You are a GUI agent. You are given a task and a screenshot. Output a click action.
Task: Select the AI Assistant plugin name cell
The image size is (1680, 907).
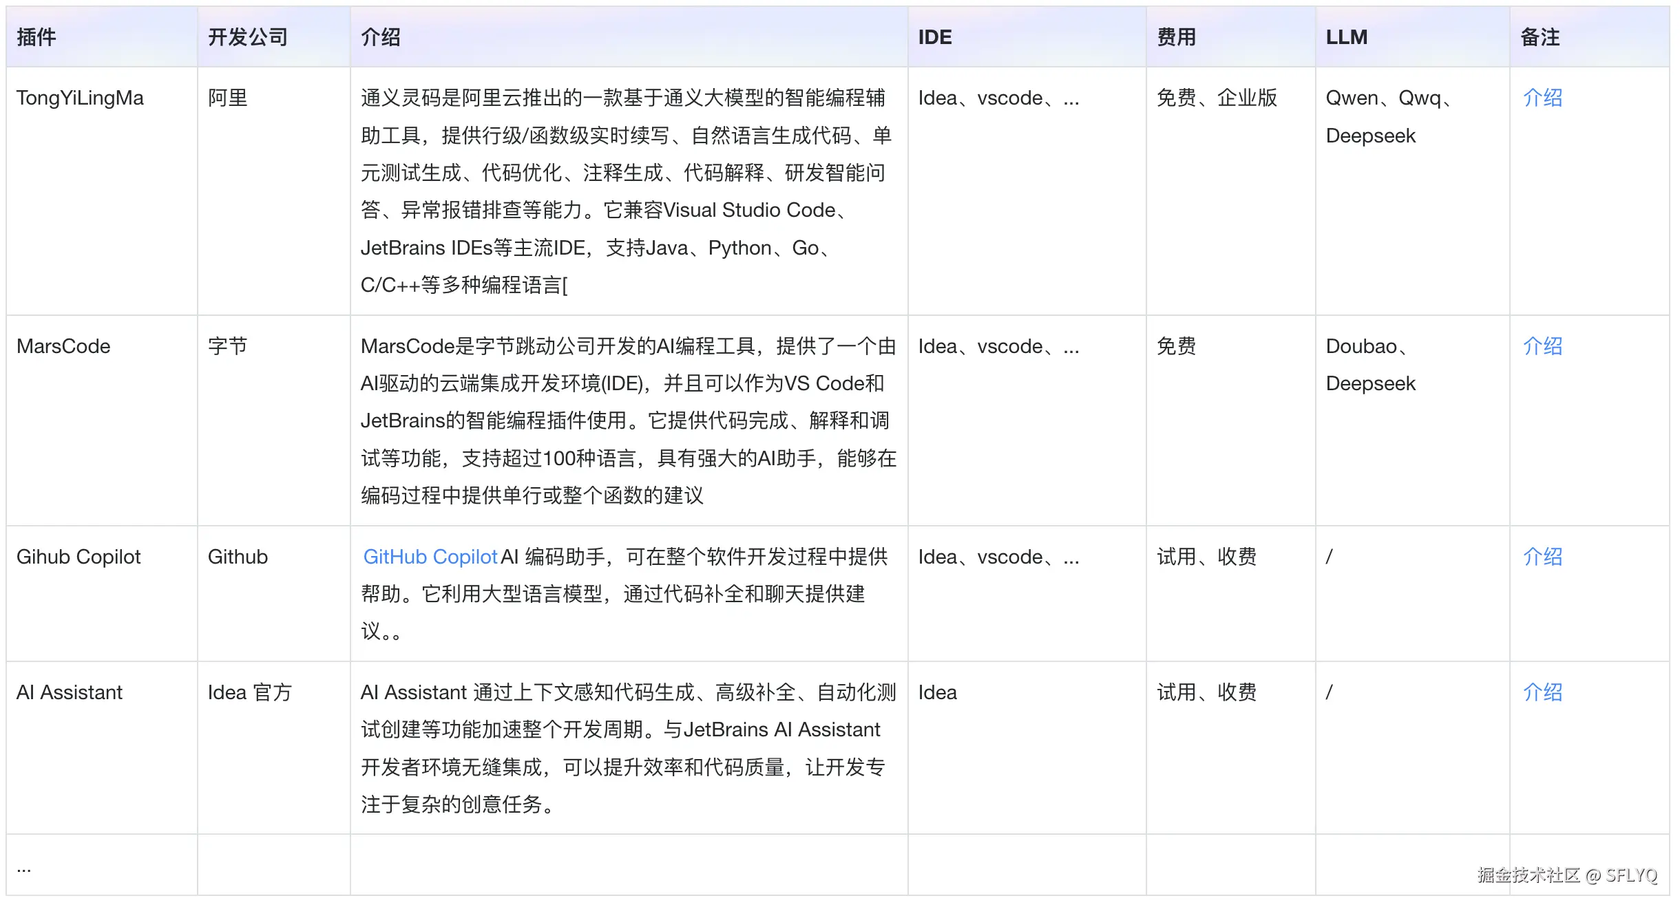(70, 692)
